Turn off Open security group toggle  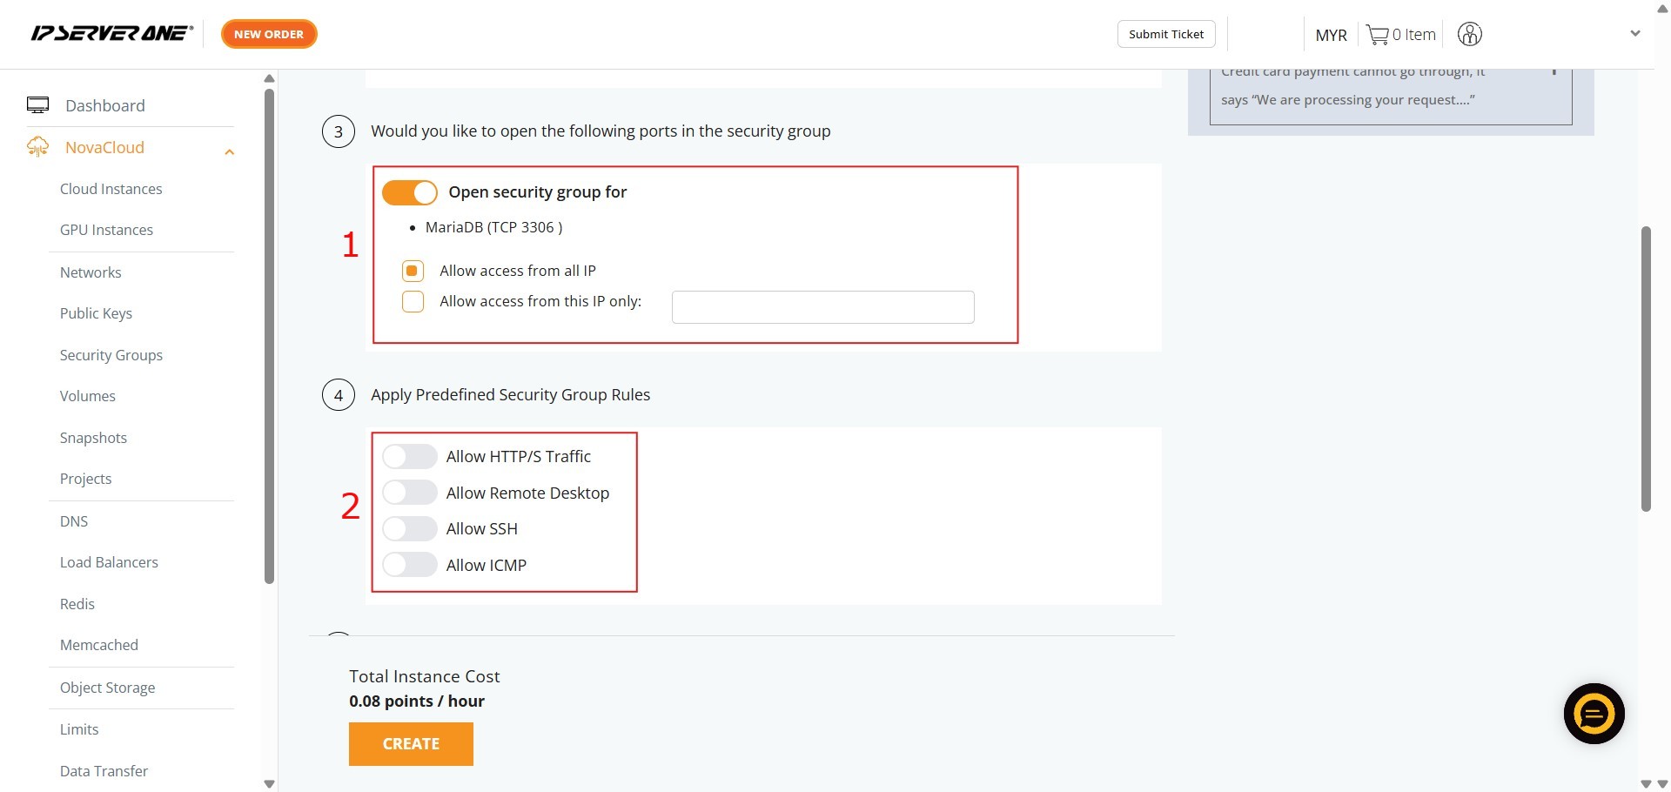coord(410,192)
